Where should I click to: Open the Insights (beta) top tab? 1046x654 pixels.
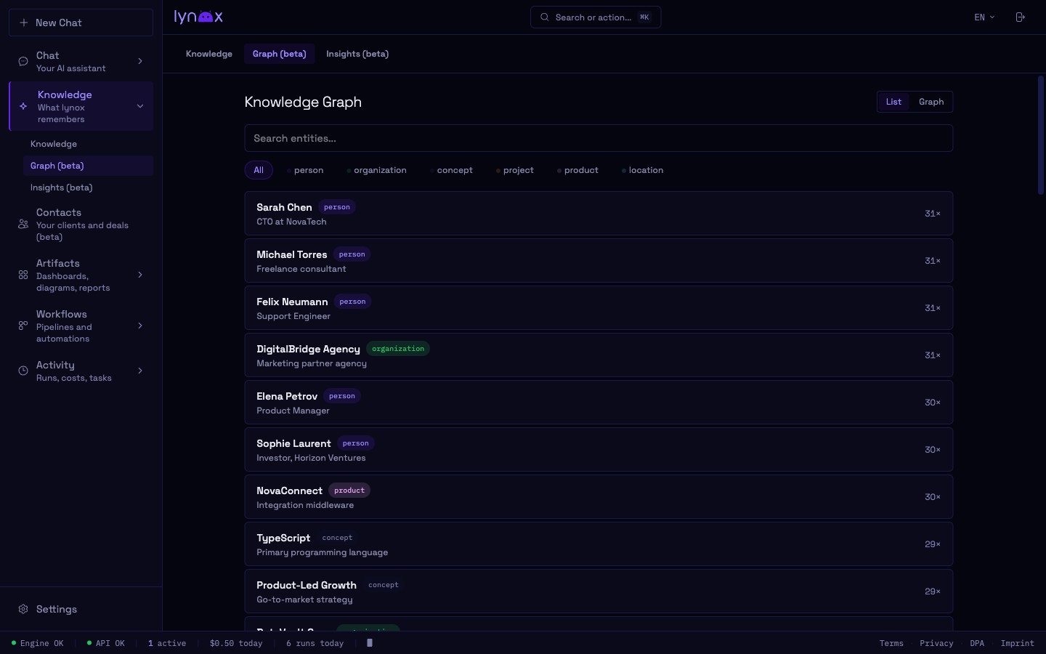click(x=357, y=54)
